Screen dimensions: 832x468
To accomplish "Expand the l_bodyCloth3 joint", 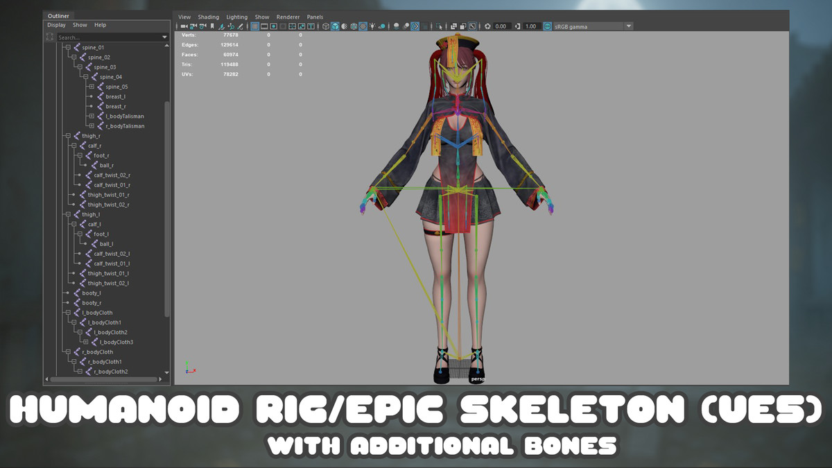I will pyautogui.click(x=85, y=342).
